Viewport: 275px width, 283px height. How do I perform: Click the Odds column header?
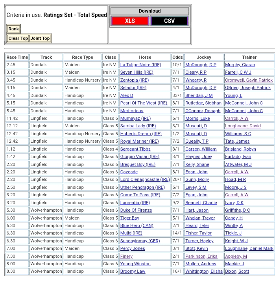click(x=177, y=57)
